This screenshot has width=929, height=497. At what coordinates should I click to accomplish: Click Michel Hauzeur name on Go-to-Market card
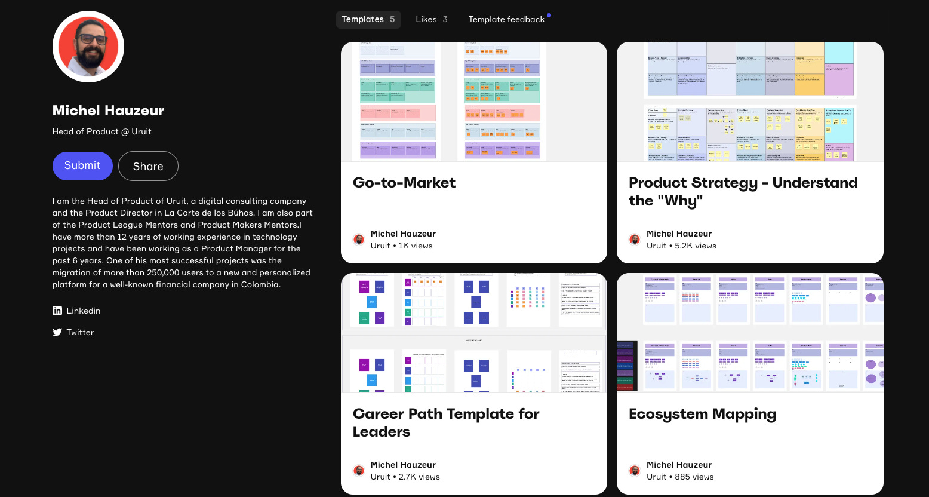(403, 234)
